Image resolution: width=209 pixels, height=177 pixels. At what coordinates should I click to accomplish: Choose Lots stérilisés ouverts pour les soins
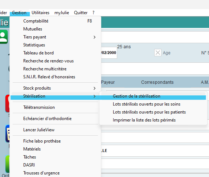point(153,104)
